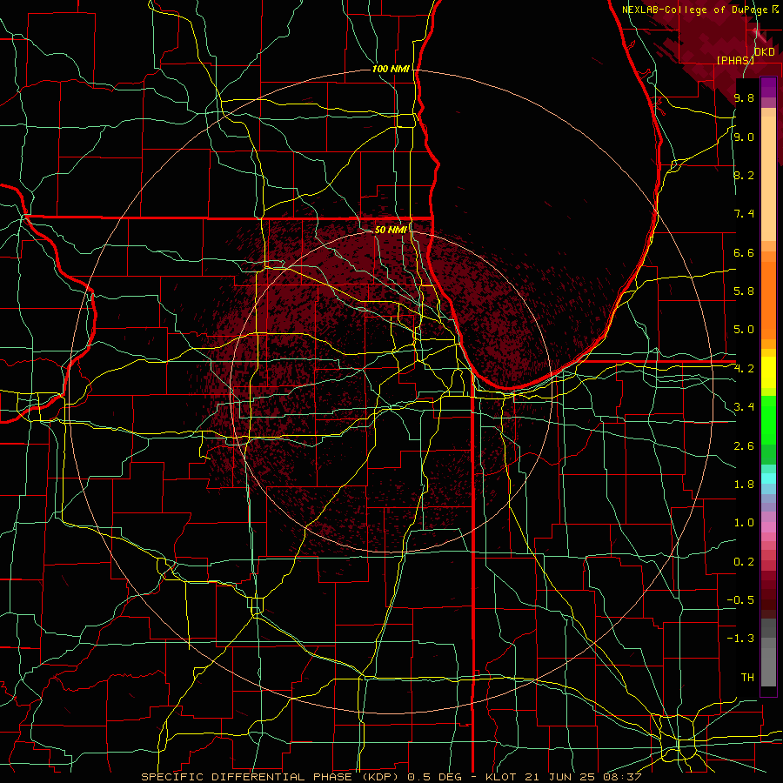Click the -1.3 scale label
783x783 pixels.
(740, 639)
